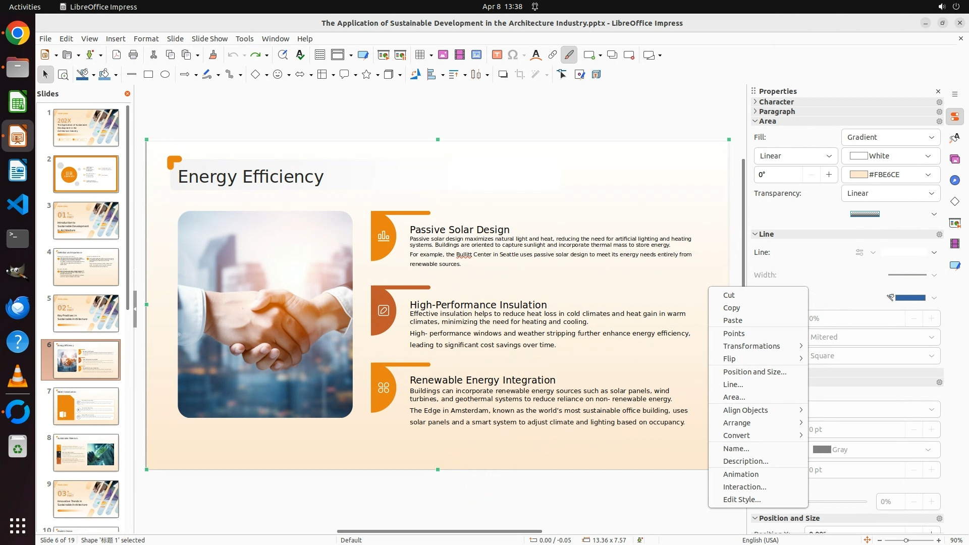Screen dimensions: 969x545
Task: Select the Rectangle shape tool
Action: pos(148,75)
